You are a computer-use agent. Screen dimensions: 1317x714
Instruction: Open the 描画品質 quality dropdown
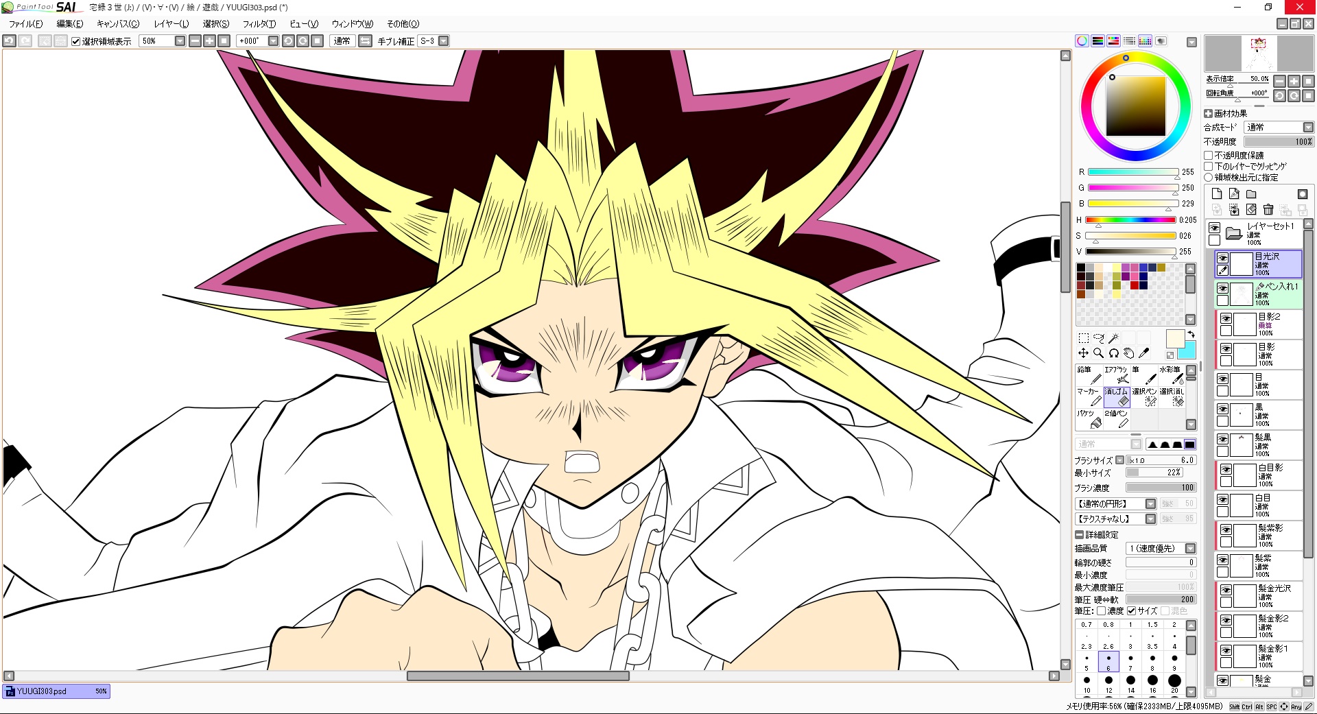pos(1161,549)
